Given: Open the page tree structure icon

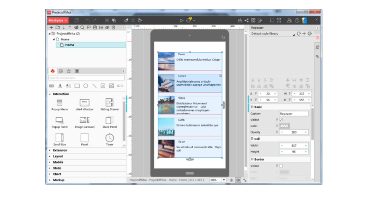Looking at the screenshot, I should coord(76,28).
